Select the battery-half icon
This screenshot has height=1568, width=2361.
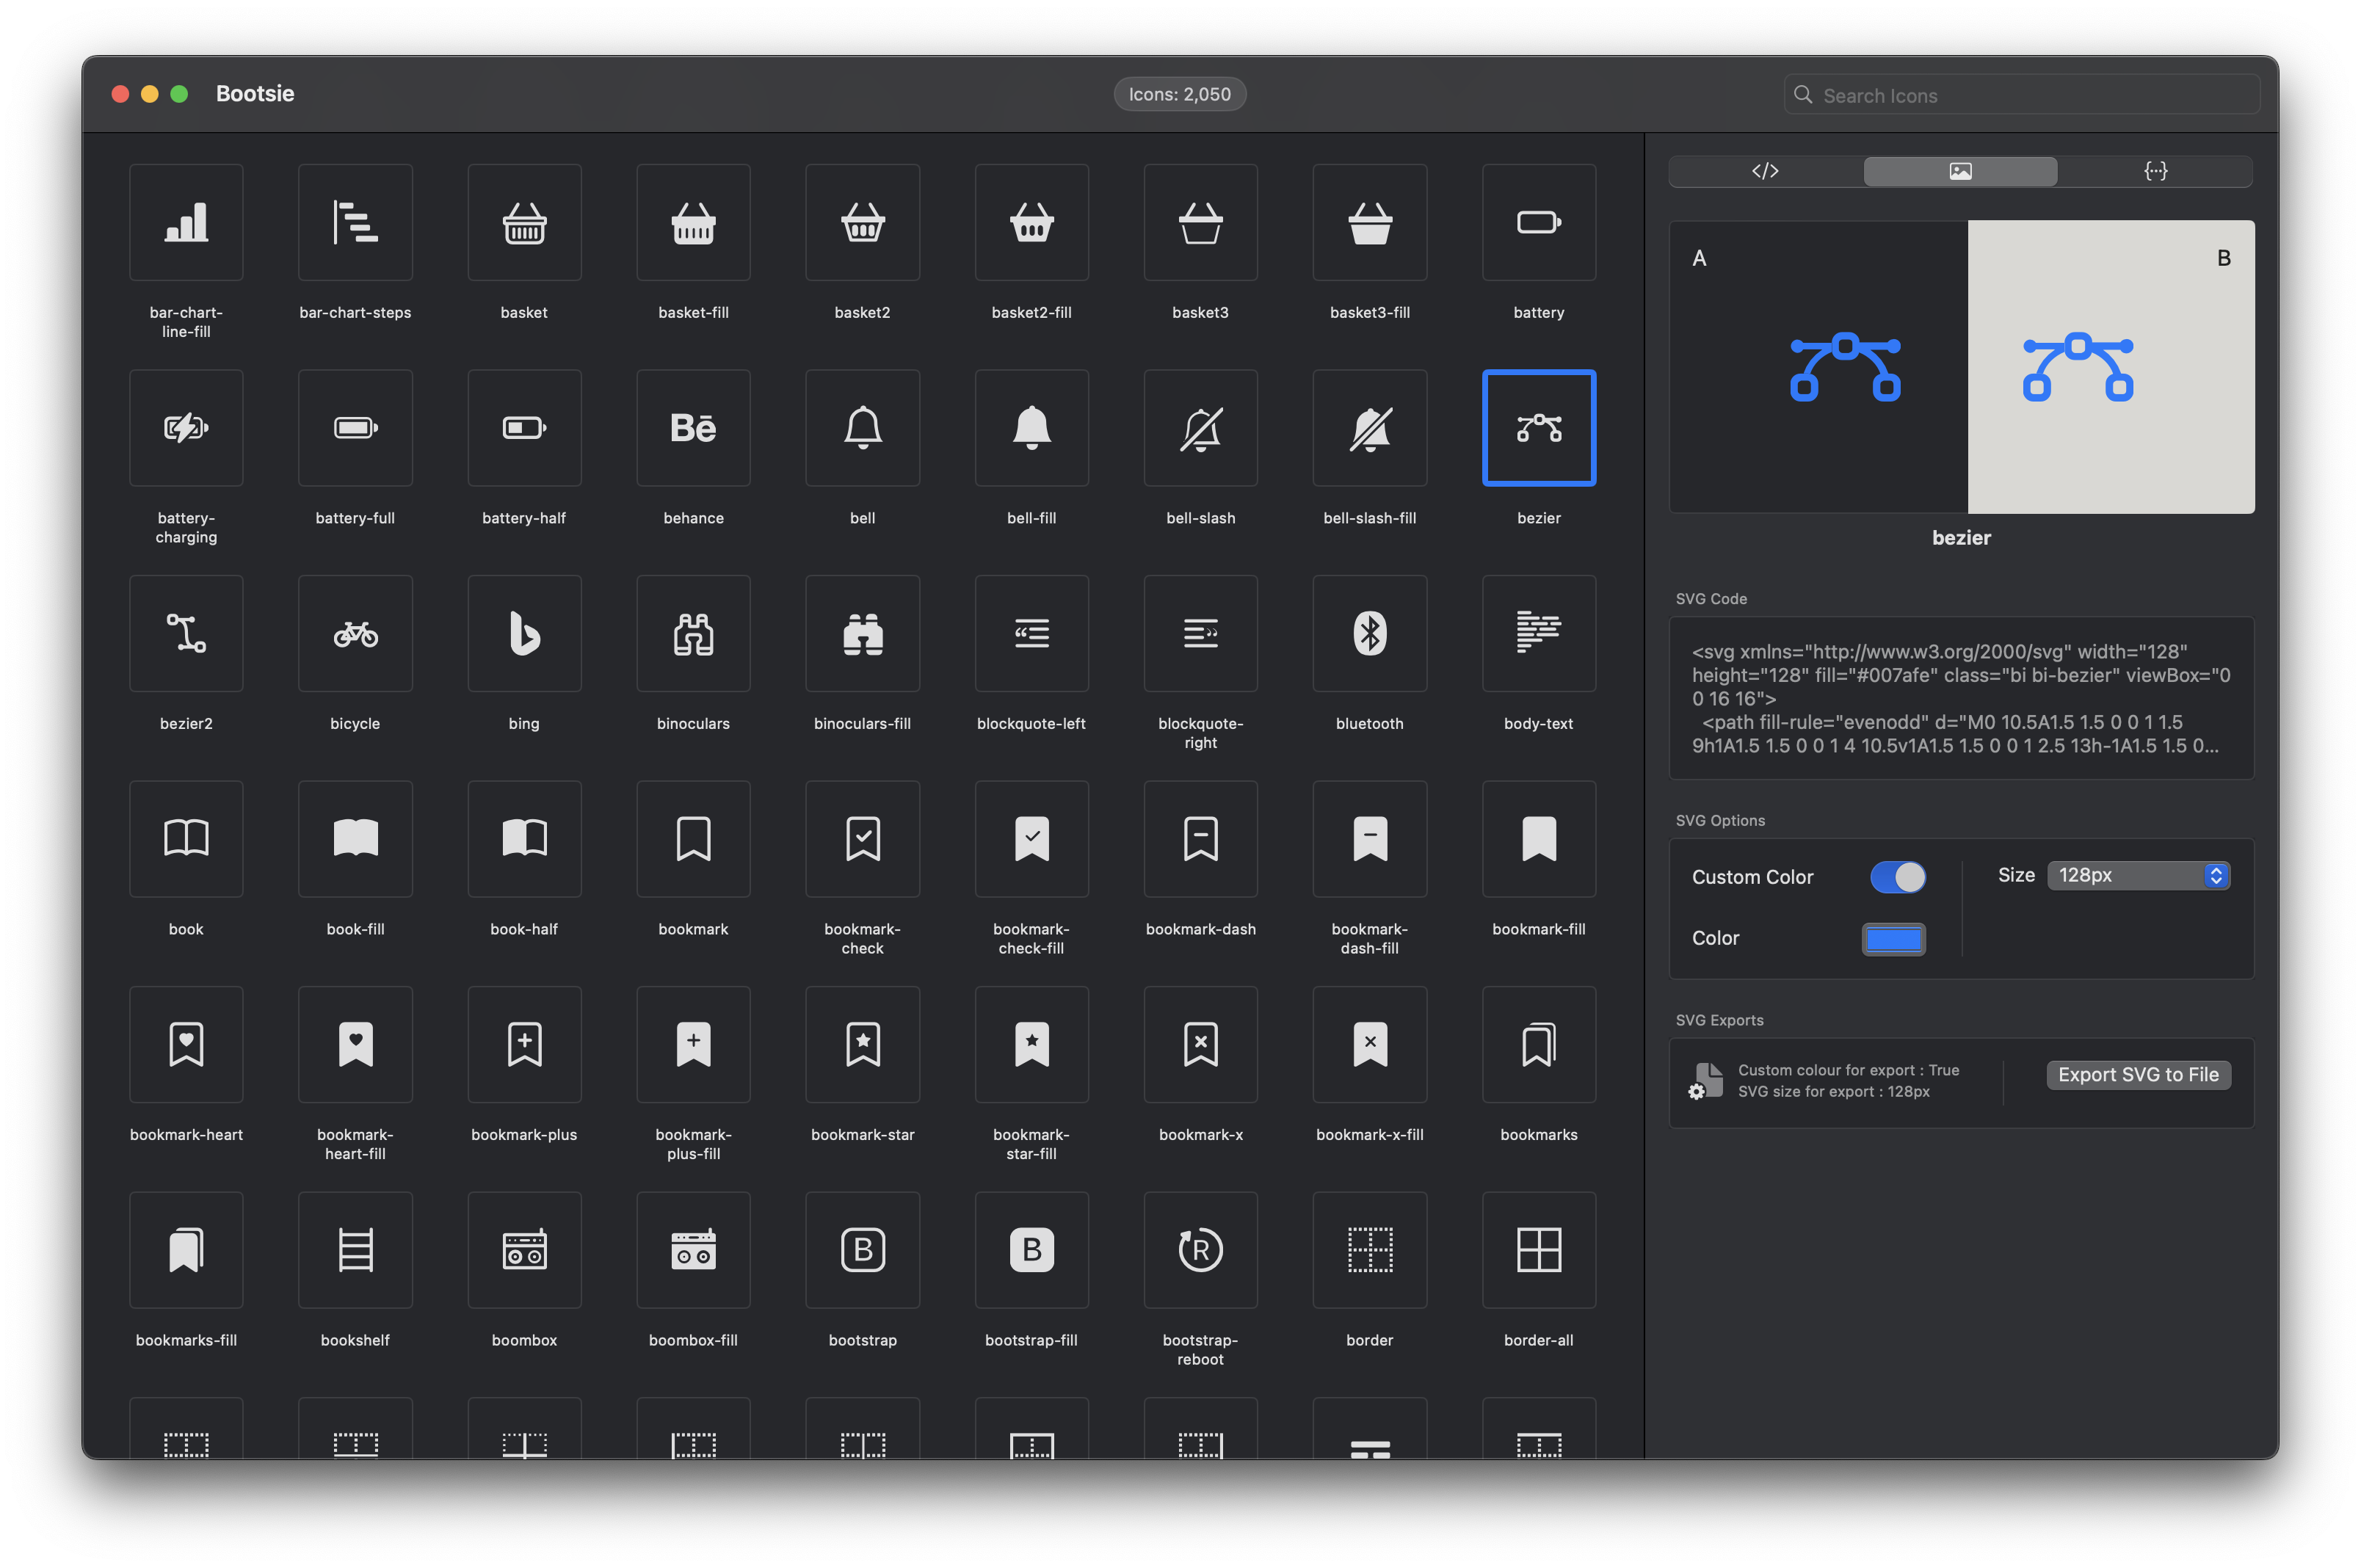pos(524,428)
